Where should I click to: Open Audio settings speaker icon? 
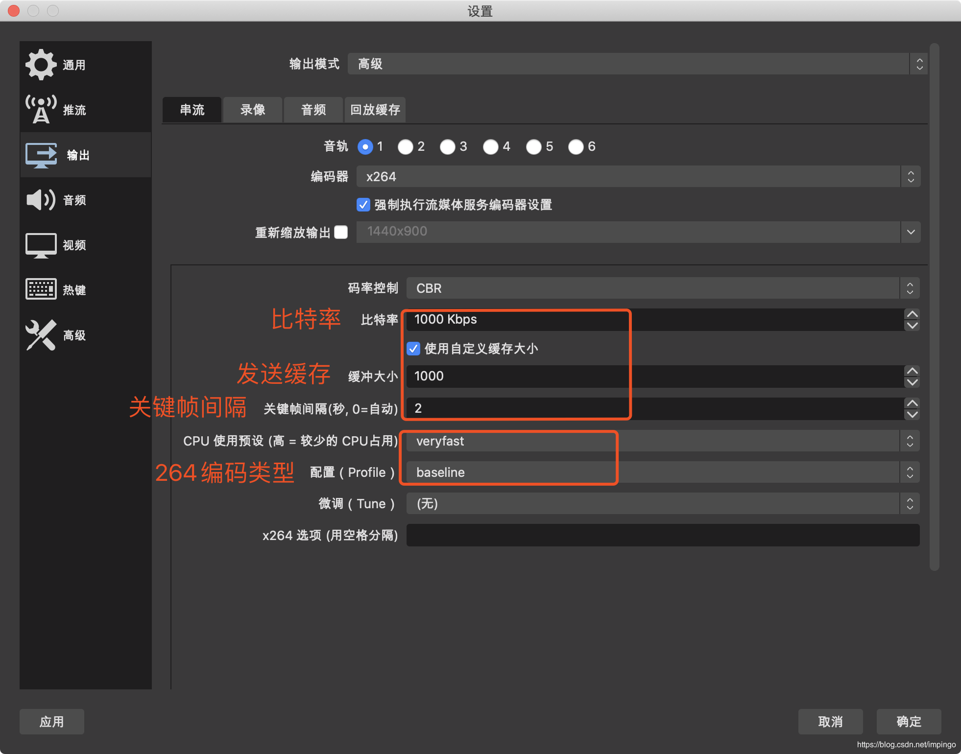[41, 200]
